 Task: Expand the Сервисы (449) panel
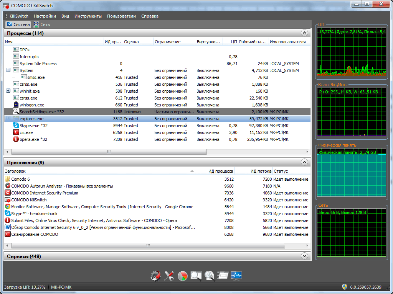[304, 256]
